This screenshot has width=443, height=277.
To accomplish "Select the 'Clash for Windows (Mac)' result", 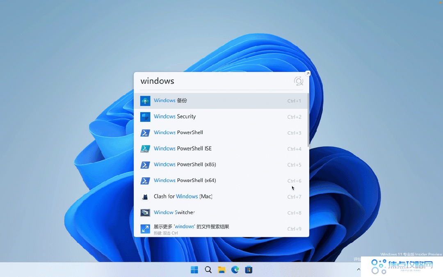I will point(220,197).
